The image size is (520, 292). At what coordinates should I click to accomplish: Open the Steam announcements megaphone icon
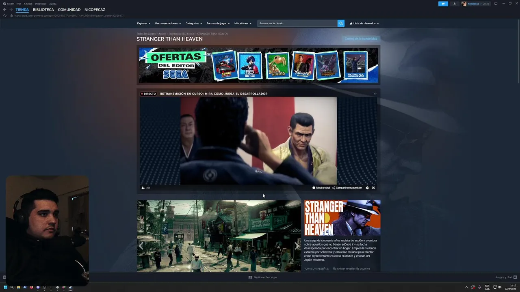tap(443, 4)
